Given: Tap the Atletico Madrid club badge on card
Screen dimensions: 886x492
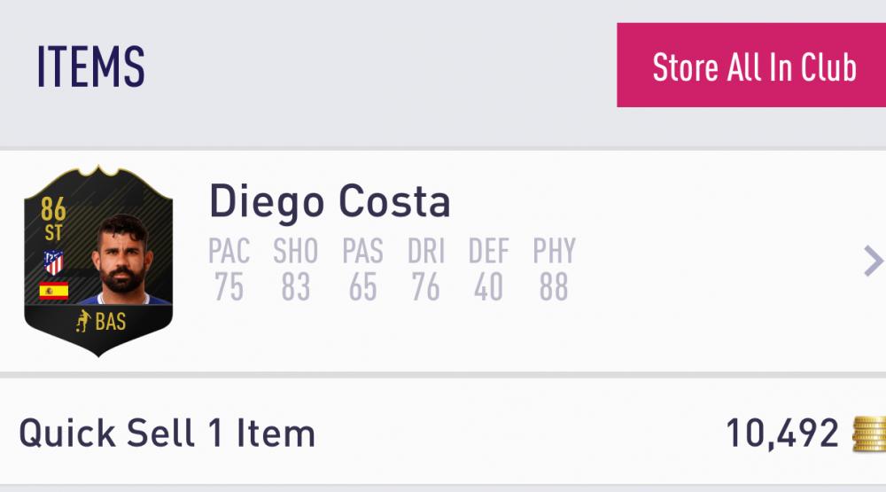Looking at the screenshot, I should tap(54, 262).
